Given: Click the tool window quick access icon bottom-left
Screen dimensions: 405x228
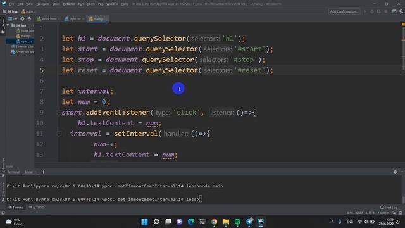Looking at the screenshot, I should (3, 213).
